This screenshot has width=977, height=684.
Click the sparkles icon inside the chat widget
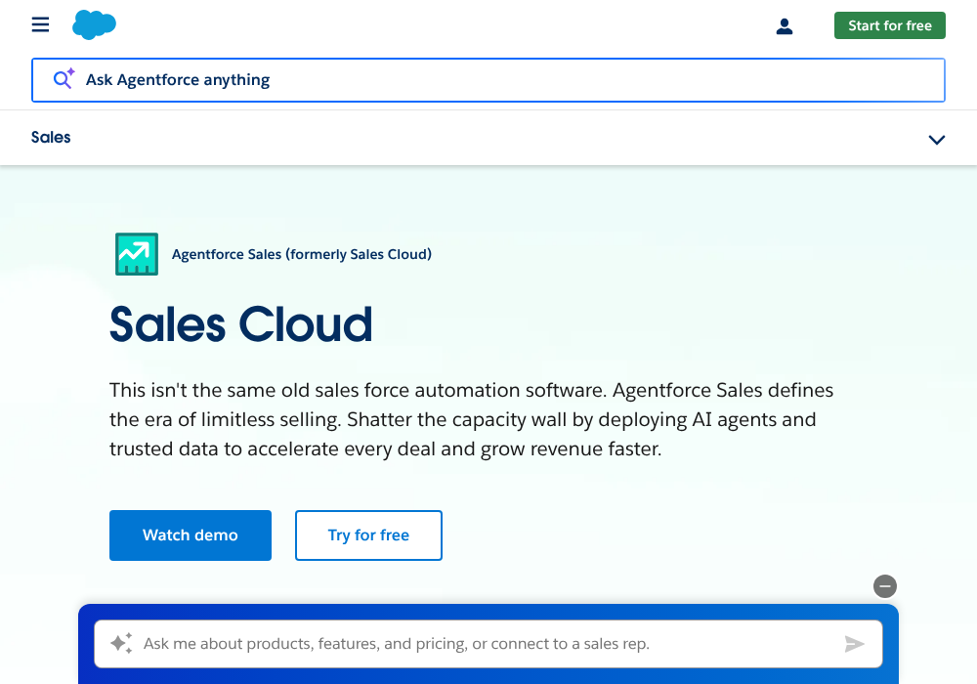tap(120, 643)
